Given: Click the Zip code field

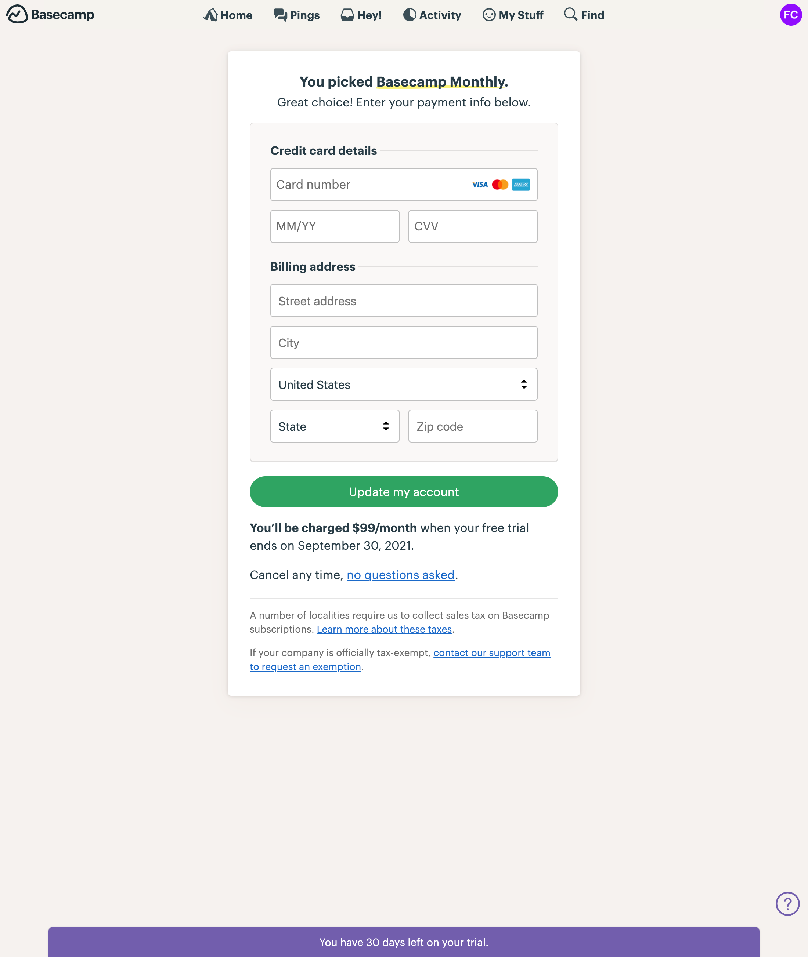Looking at the screenshot, I should [x=472, y=426].
